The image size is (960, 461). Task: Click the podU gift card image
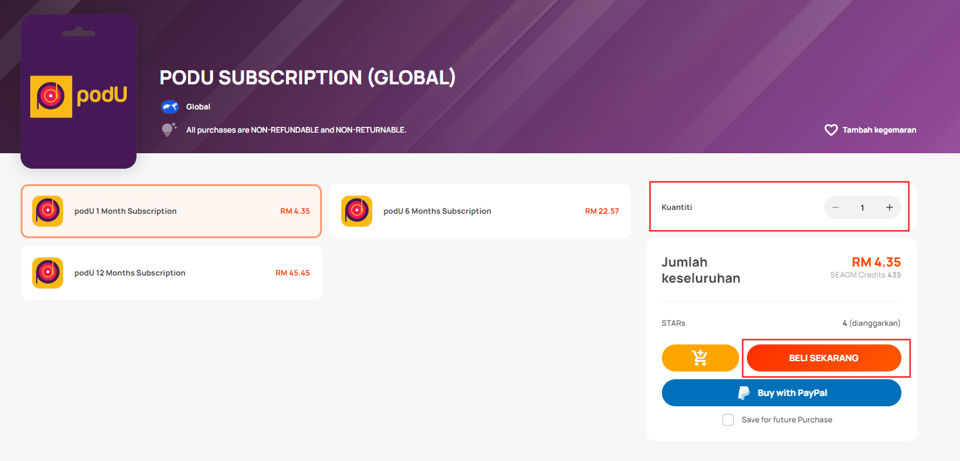pyautogui.click(x=79, y=91)
